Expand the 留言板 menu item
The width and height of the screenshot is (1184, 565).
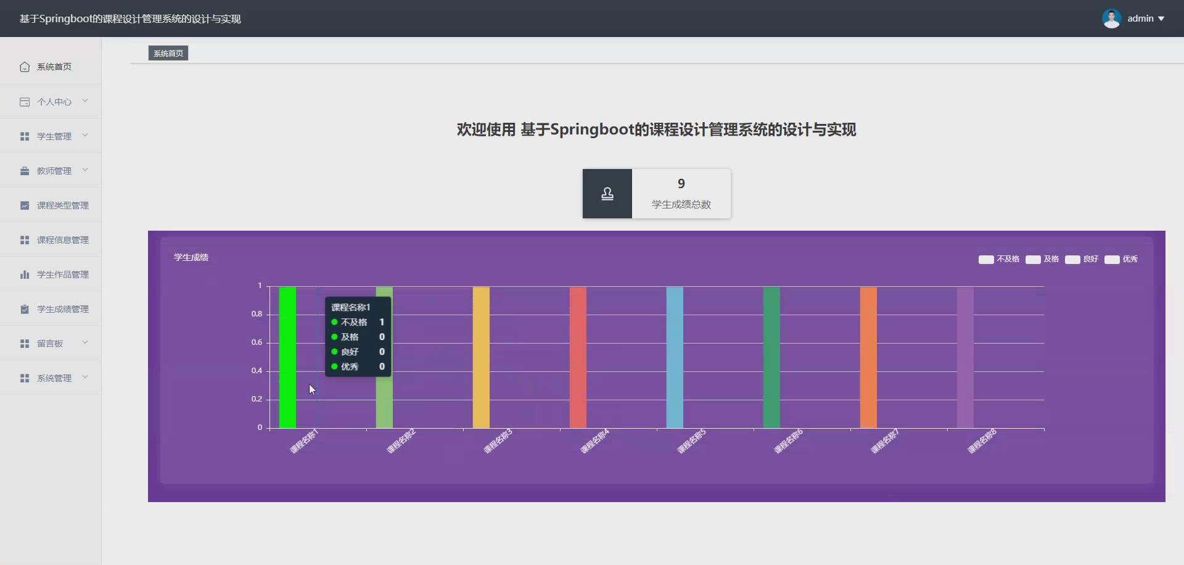[49, 343]
